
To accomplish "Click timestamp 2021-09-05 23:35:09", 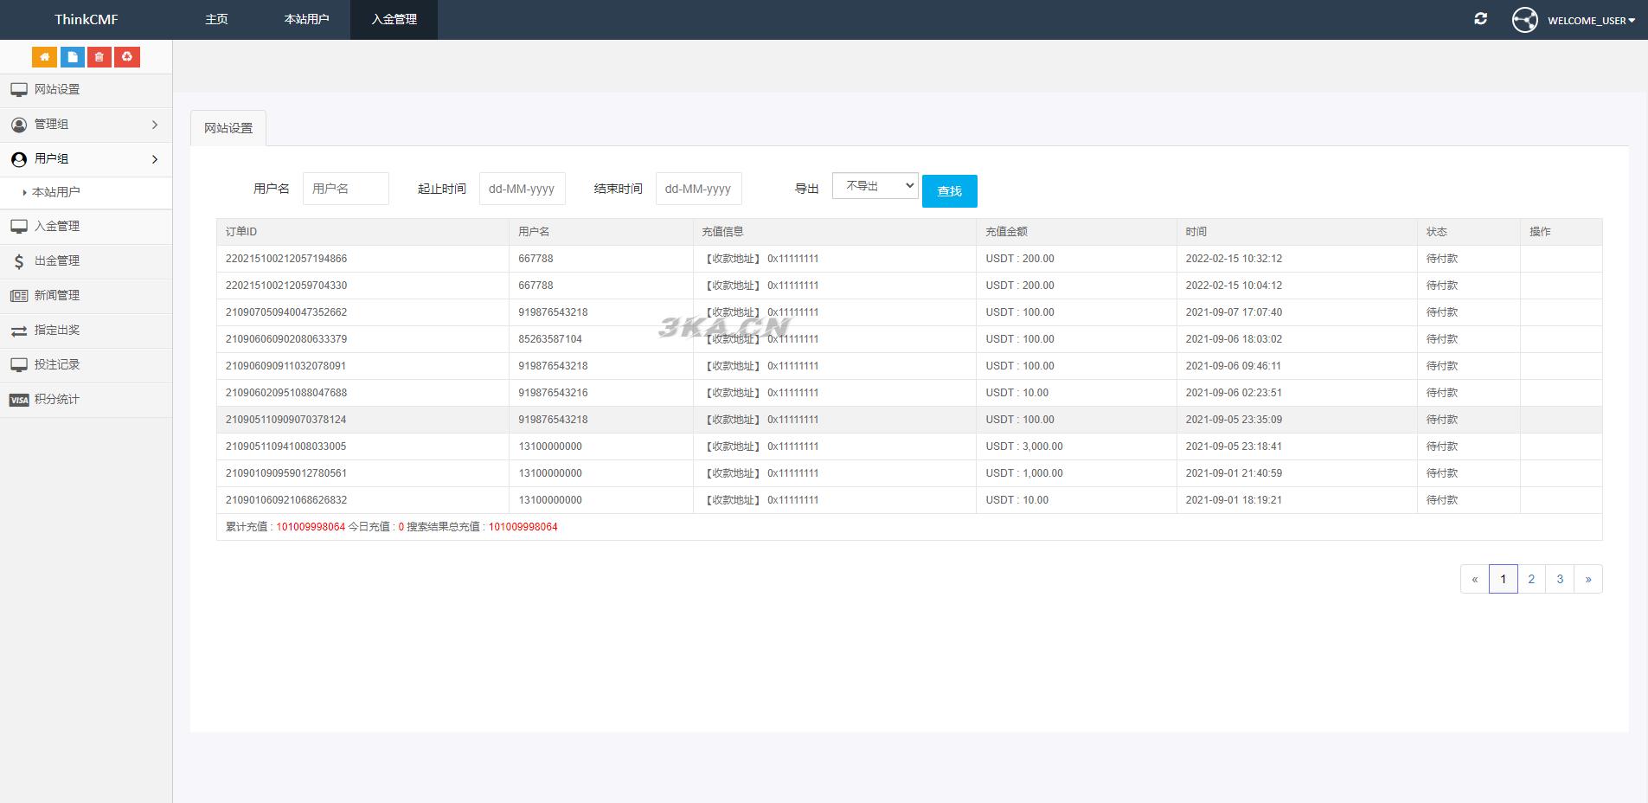I will (x=1234, y=420).
